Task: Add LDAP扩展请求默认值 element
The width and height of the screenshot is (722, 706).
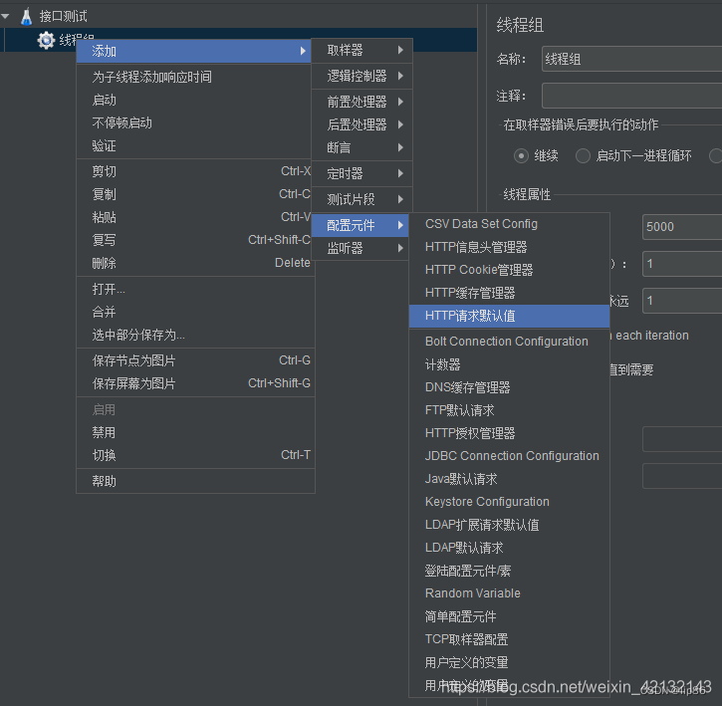Action: (x=509, y=525)
